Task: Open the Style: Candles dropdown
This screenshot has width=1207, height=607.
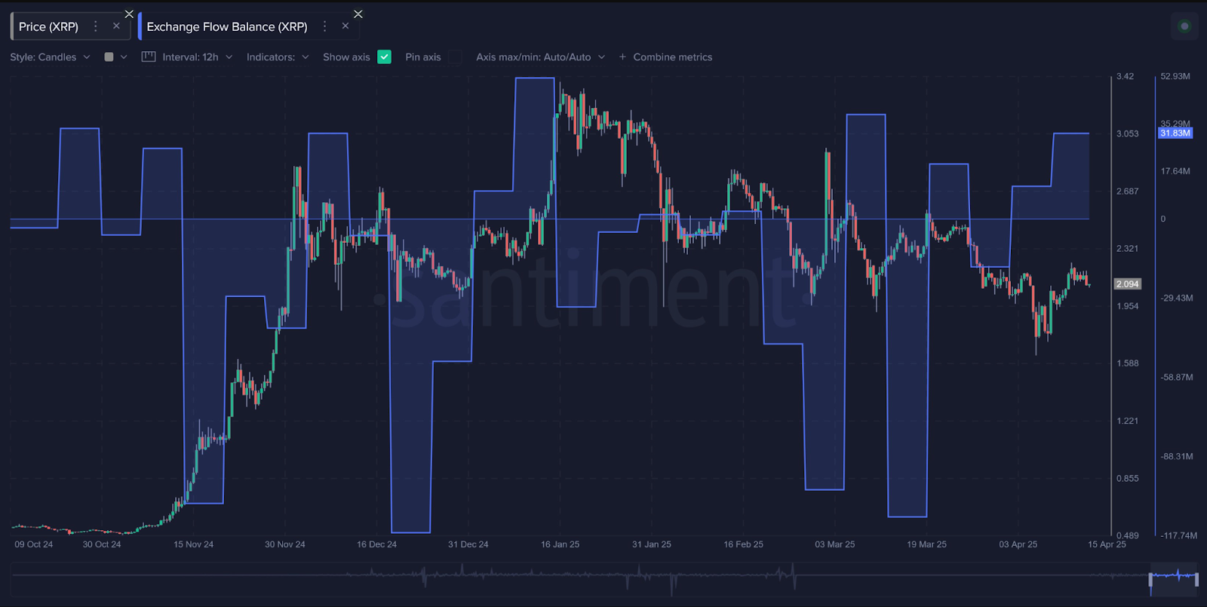Action: (50, 57)
